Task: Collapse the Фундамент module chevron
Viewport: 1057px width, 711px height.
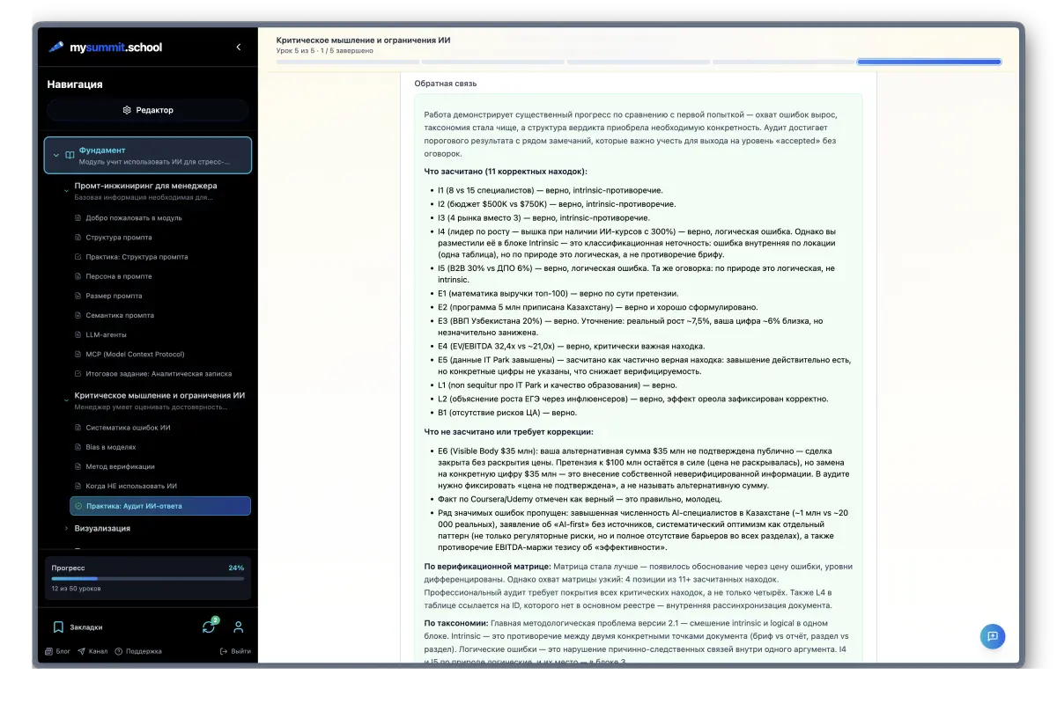Action: 56,155
